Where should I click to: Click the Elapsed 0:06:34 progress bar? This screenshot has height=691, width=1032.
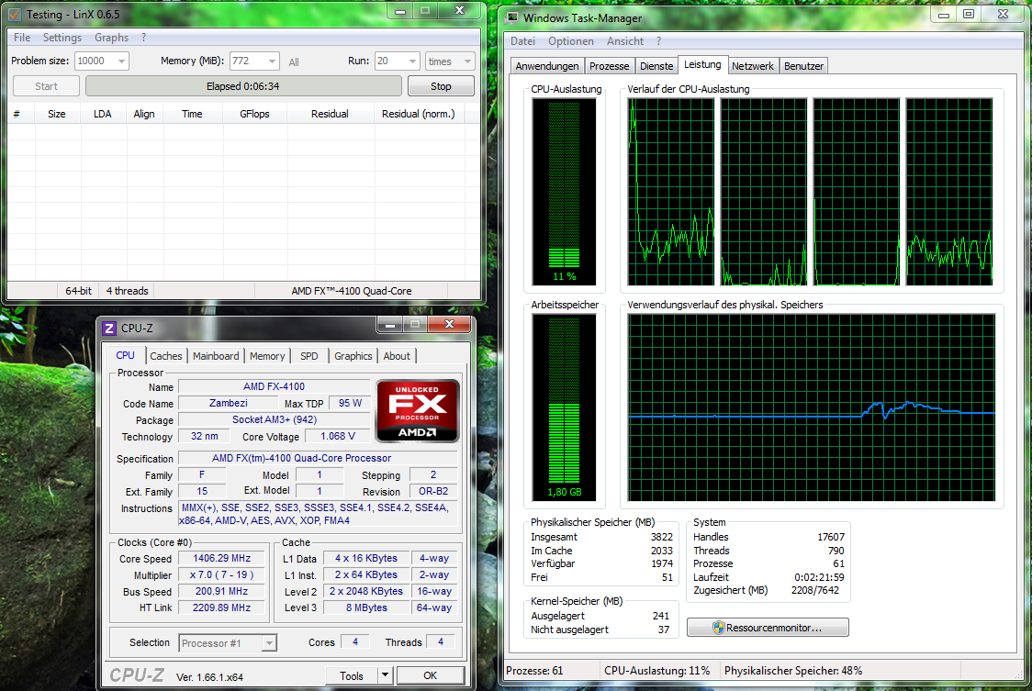click(x=243, y=86)
